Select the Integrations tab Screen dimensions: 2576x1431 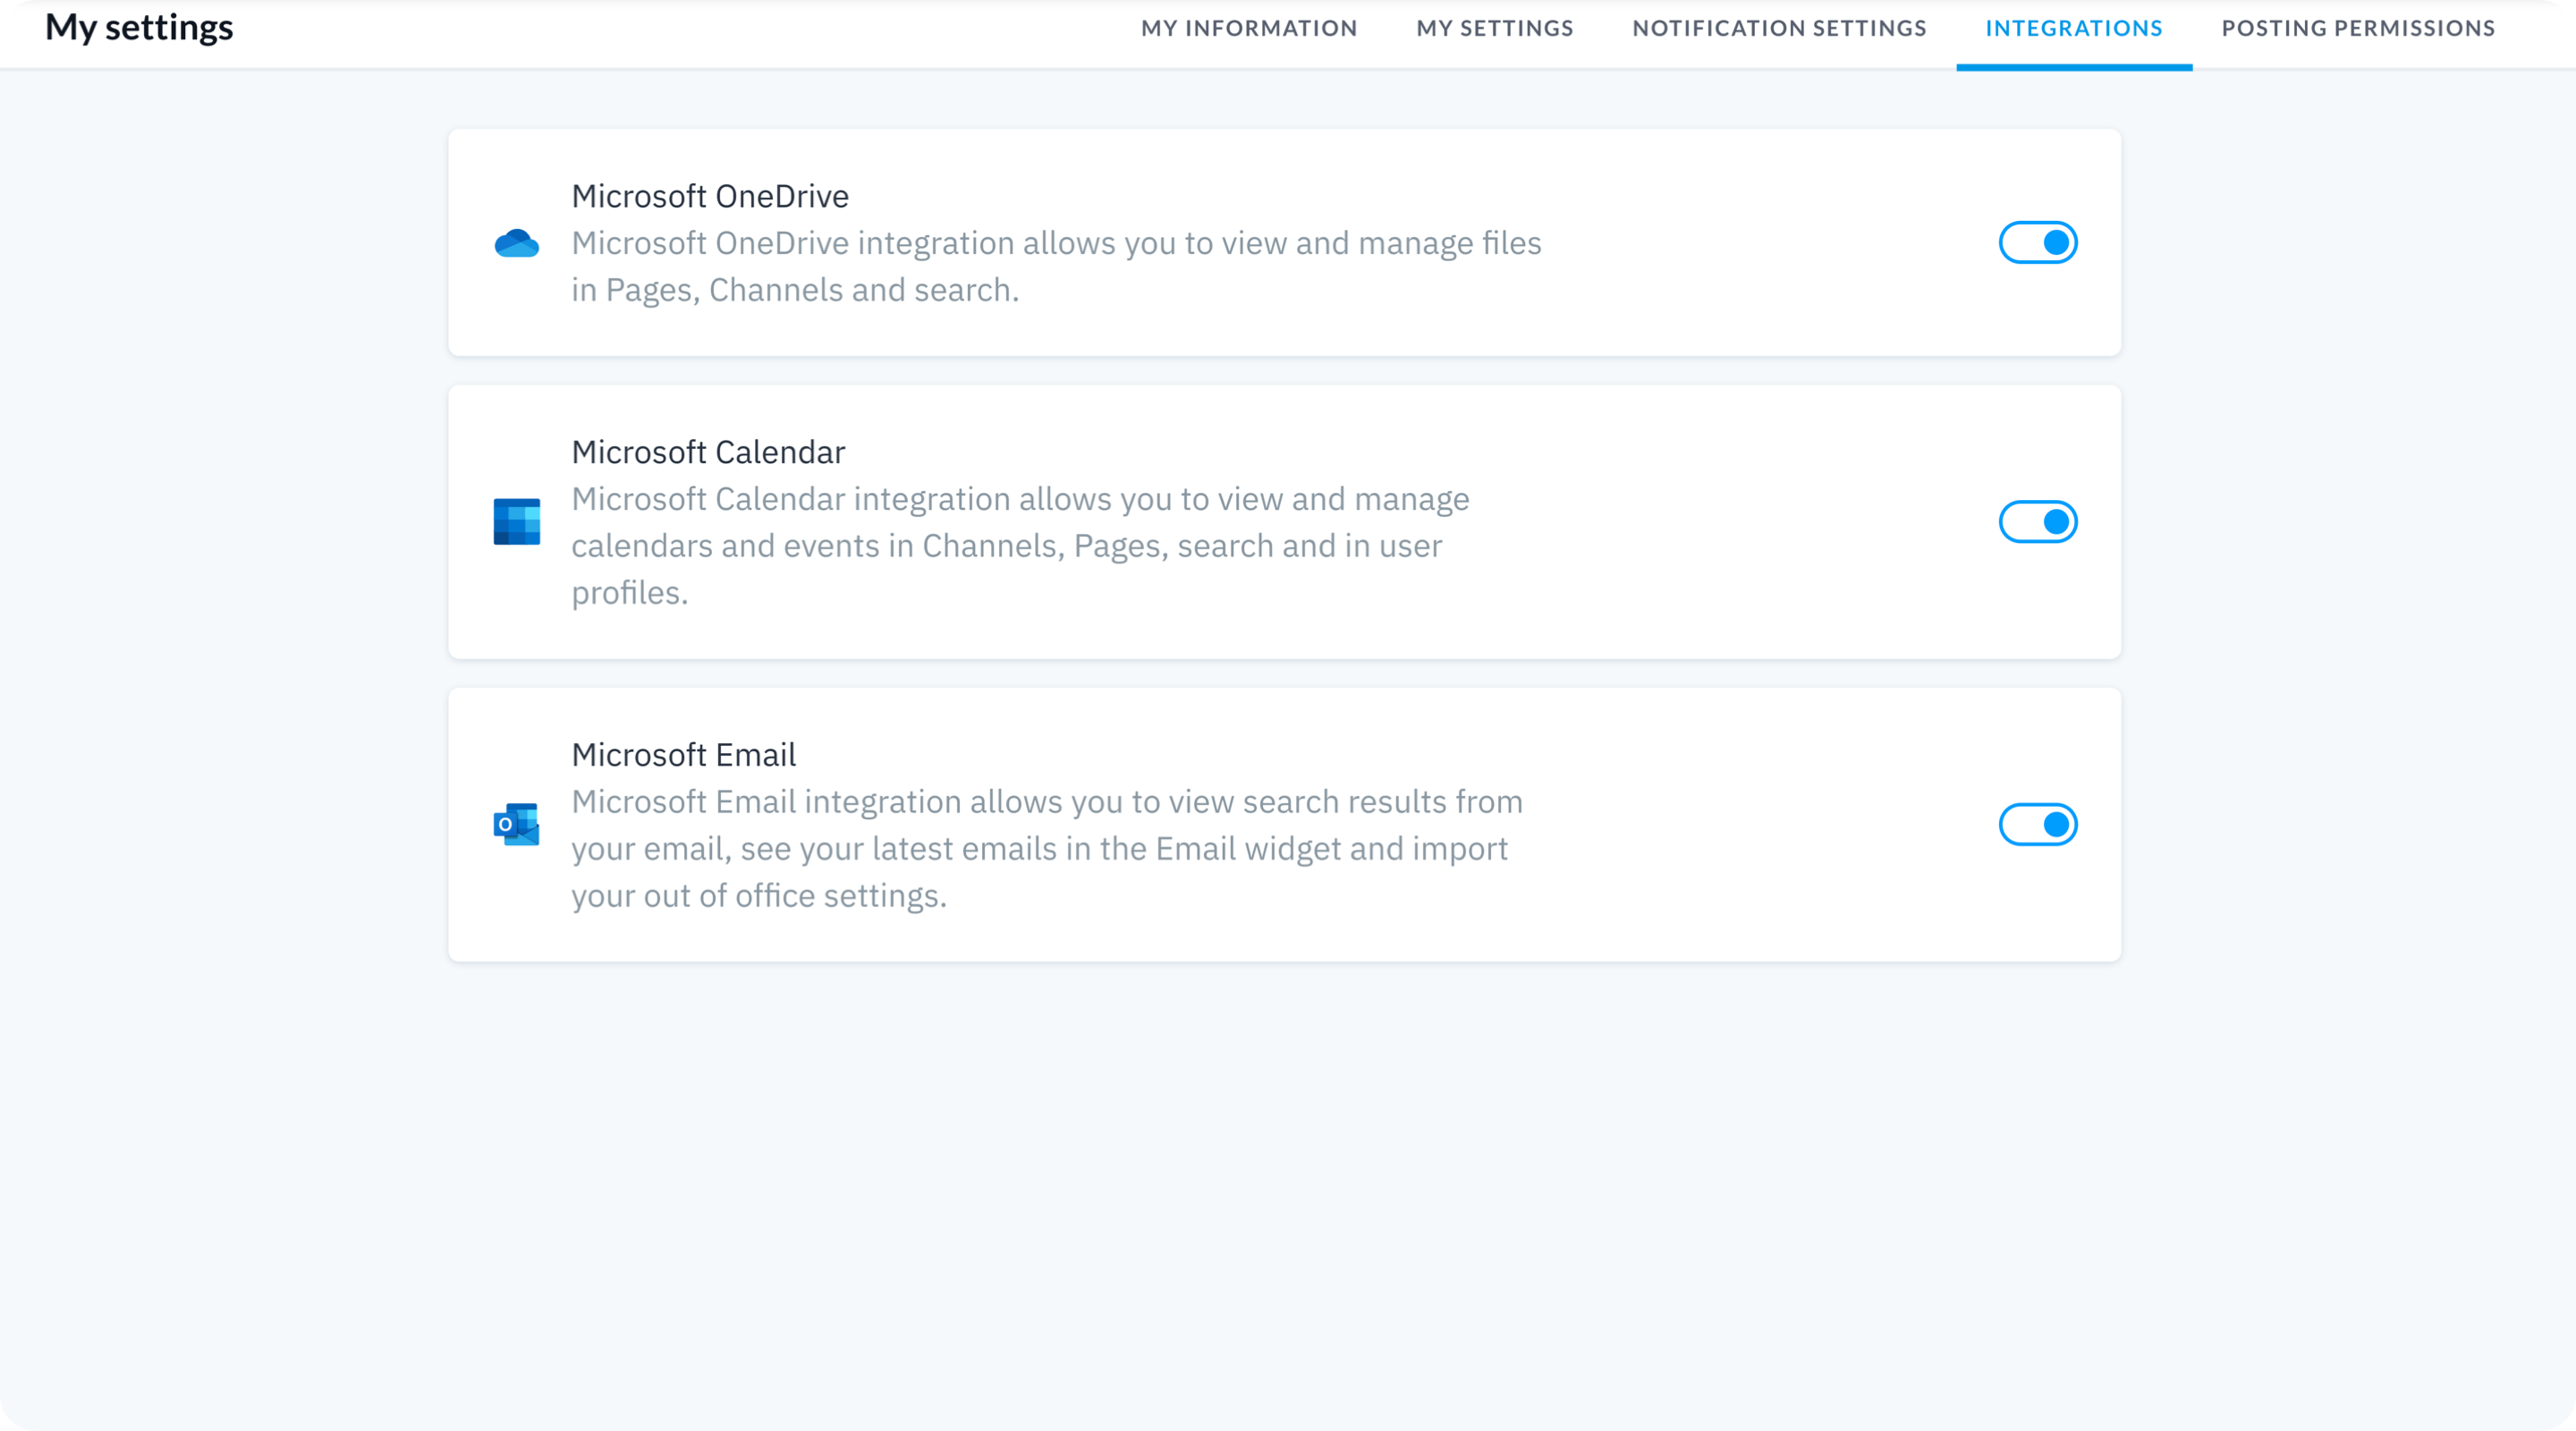(2073, 28)
